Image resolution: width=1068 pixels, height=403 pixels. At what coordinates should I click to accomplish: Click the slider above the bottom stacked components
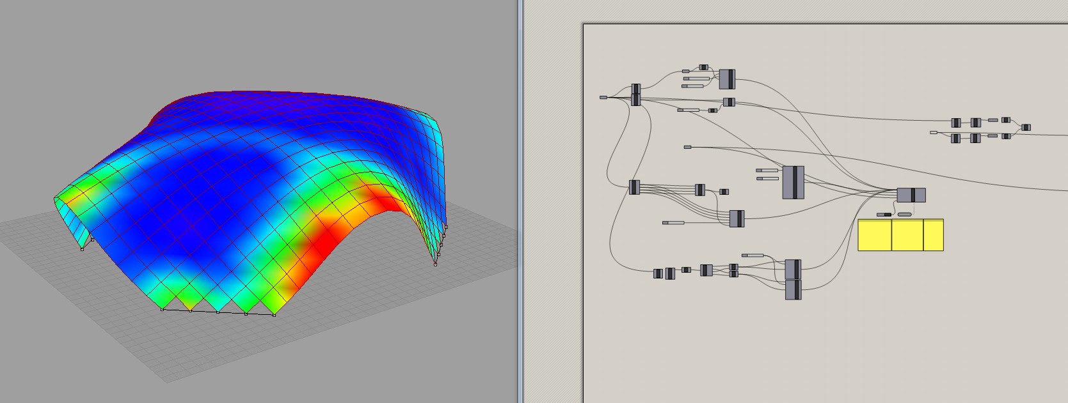point(753,255)
